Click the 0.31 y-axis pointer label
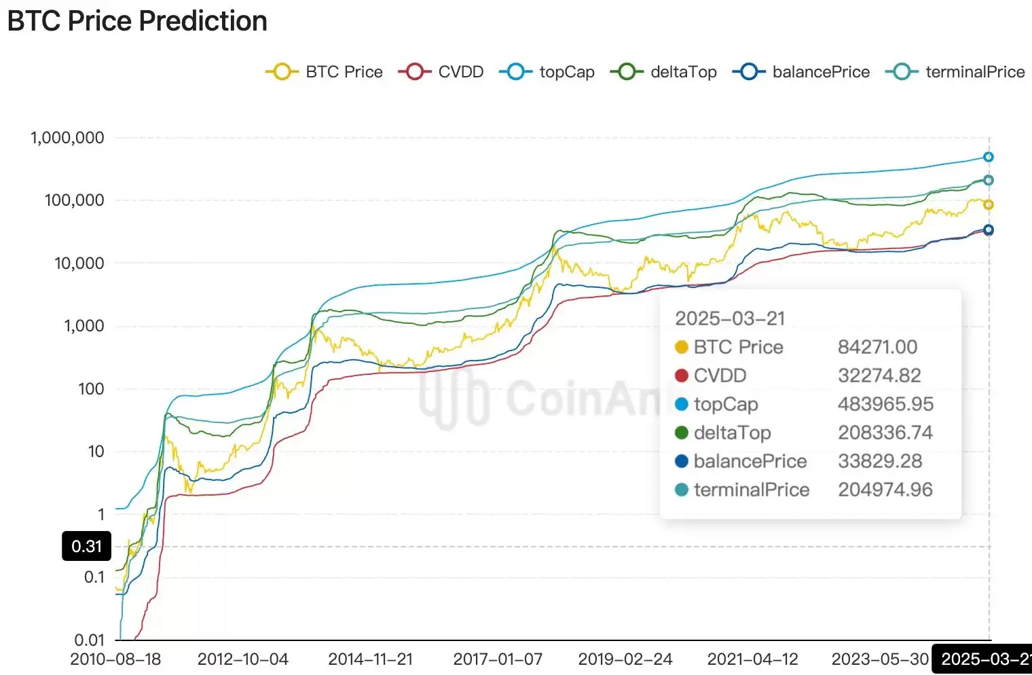 [x=86, y=547]
